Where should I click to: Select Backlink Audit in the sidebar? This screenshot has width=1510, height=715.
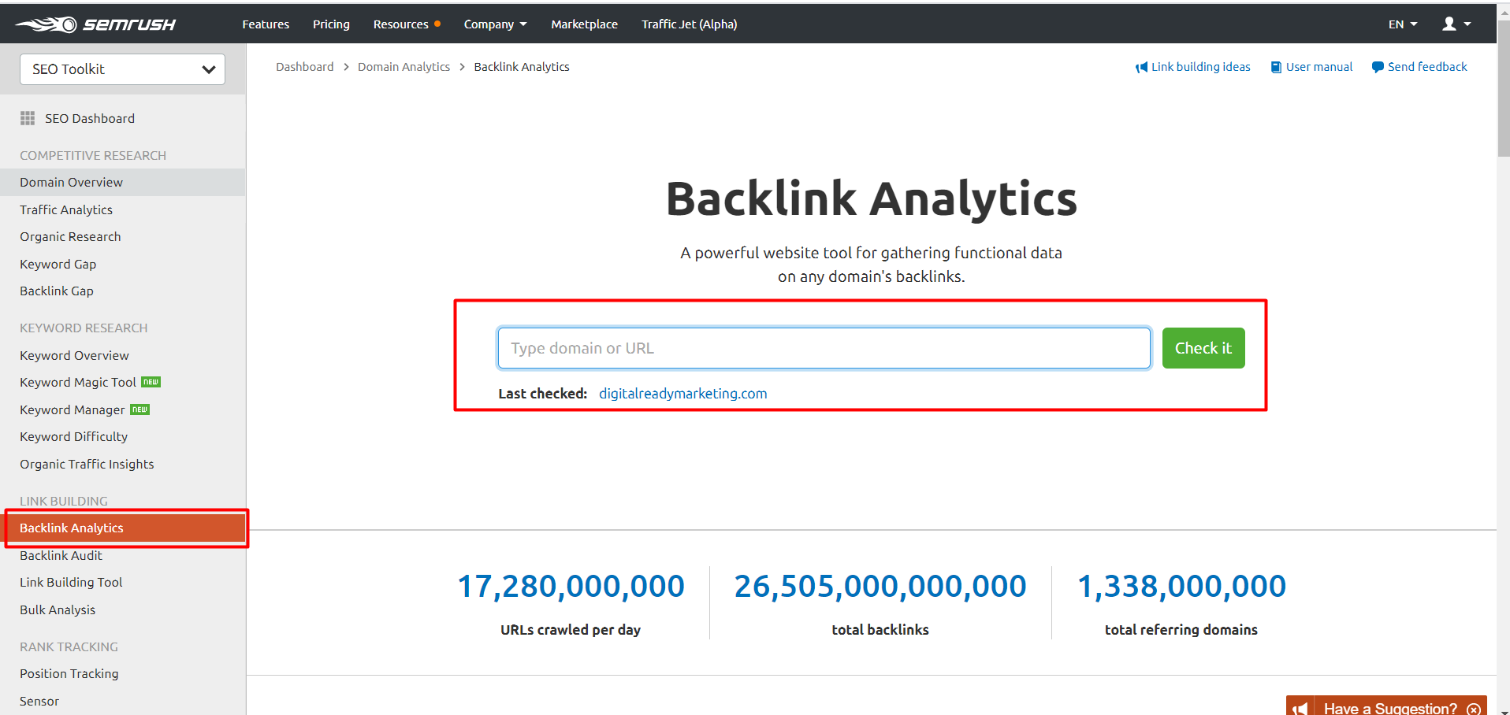click(61, 555)
